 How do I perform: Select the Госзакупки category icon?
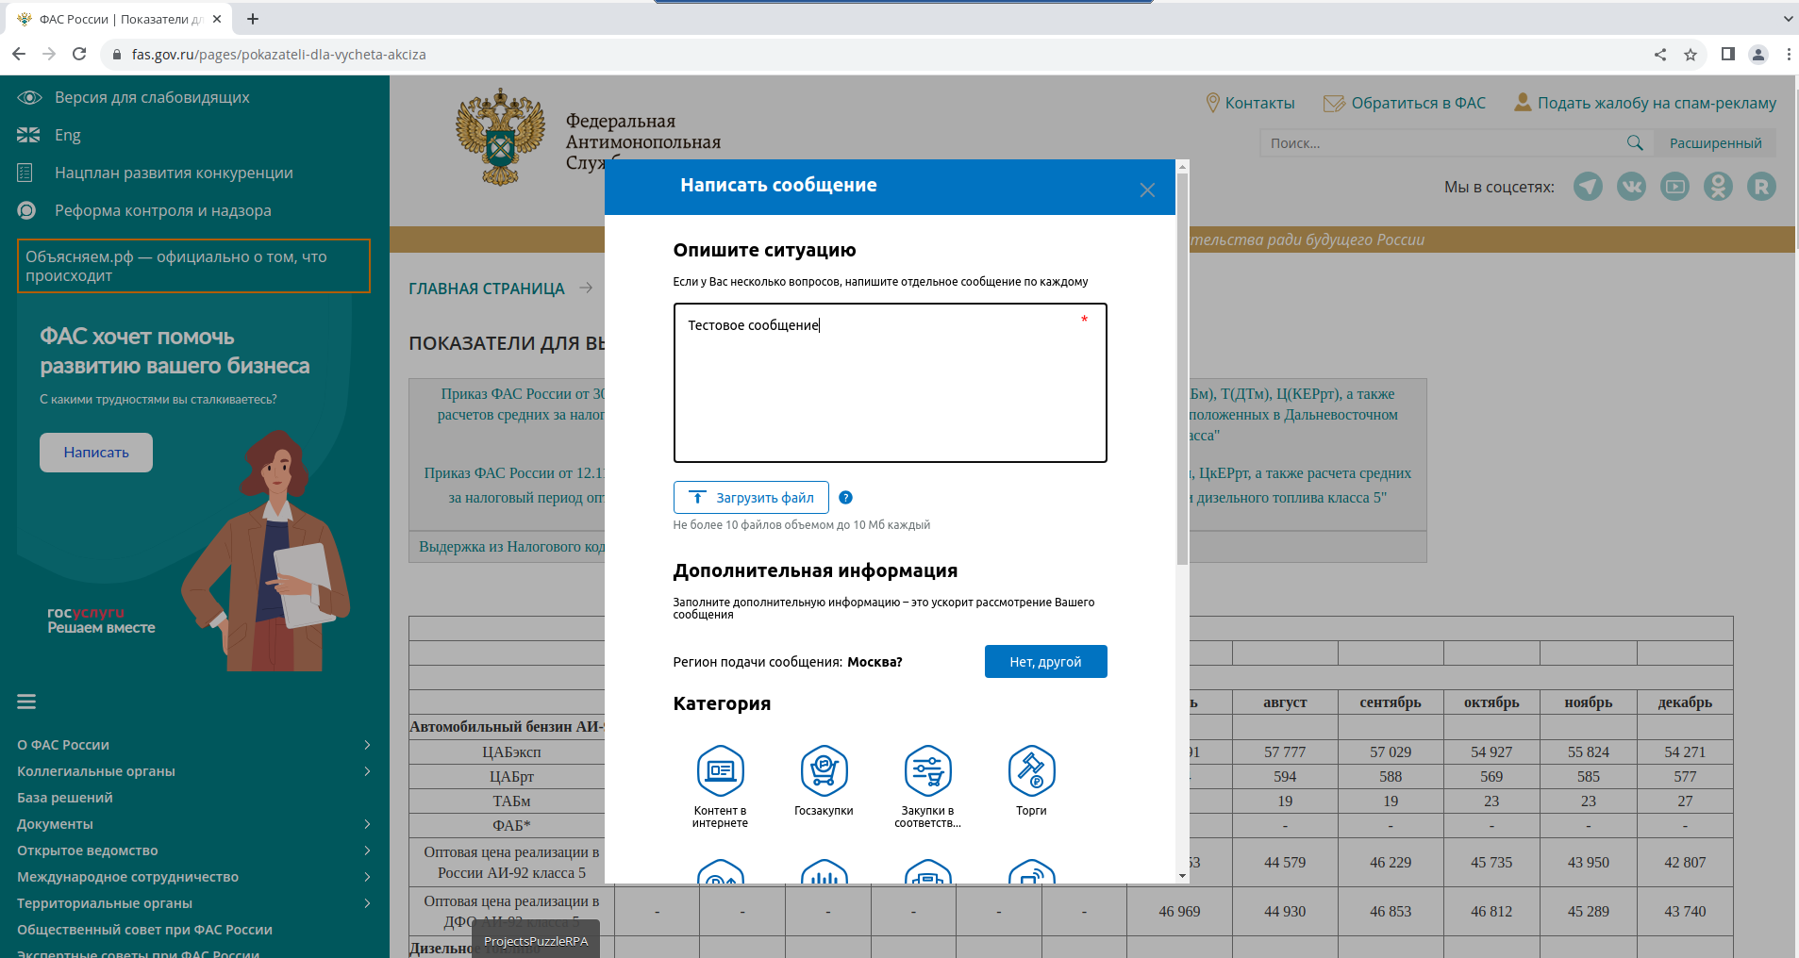824,771
